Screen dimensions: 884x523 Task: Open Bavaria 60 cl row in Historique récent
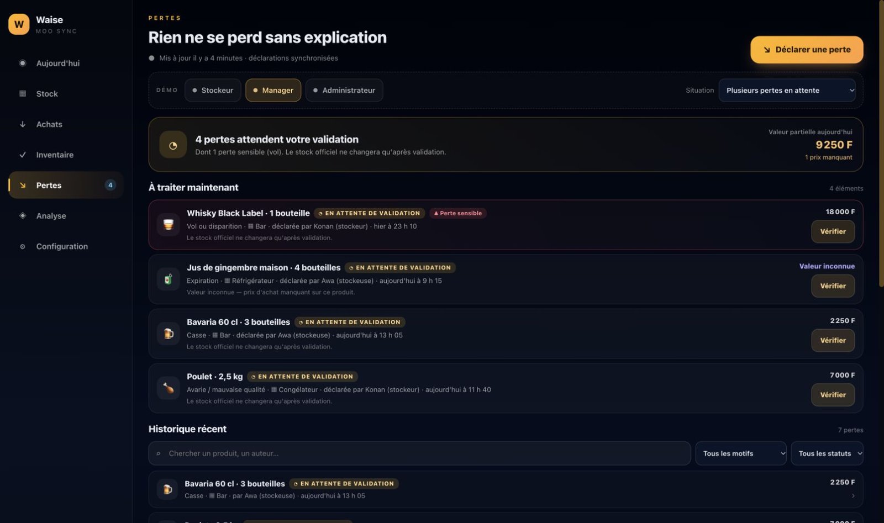tap(506, 489)
